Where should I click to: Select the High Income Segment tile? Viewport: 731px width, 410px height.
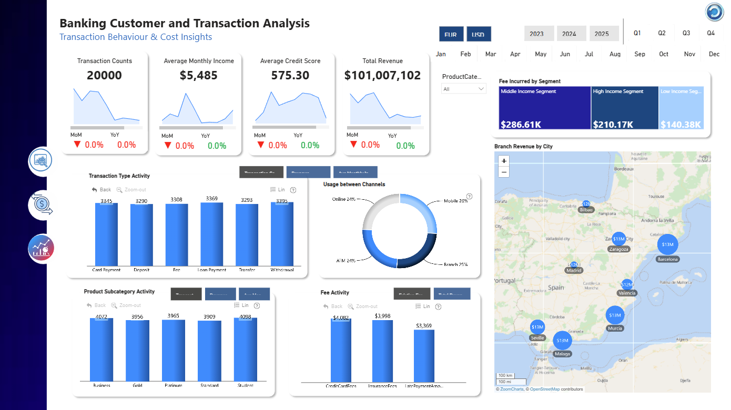point(625,108)
